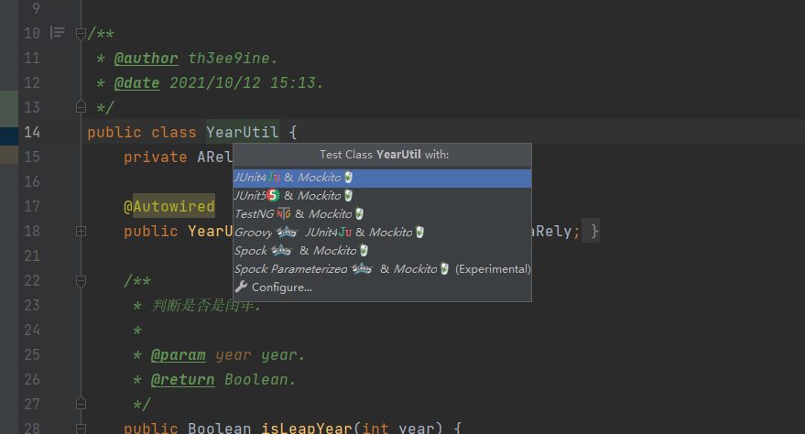
Task: Choose JUnit5 & Mockito from popup
Action: click(x=382, y=196)
